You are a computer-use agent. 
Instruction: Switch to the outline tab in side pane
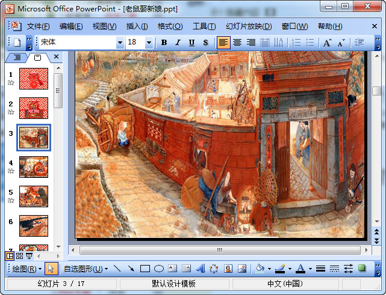click(17, 57)
